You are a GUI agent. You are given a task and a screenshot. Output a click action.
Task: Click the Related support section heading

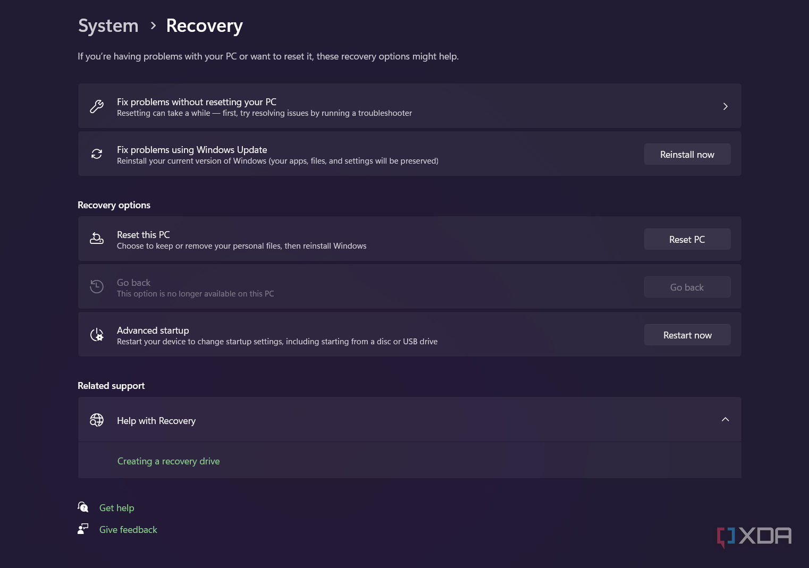click(111, 386)
